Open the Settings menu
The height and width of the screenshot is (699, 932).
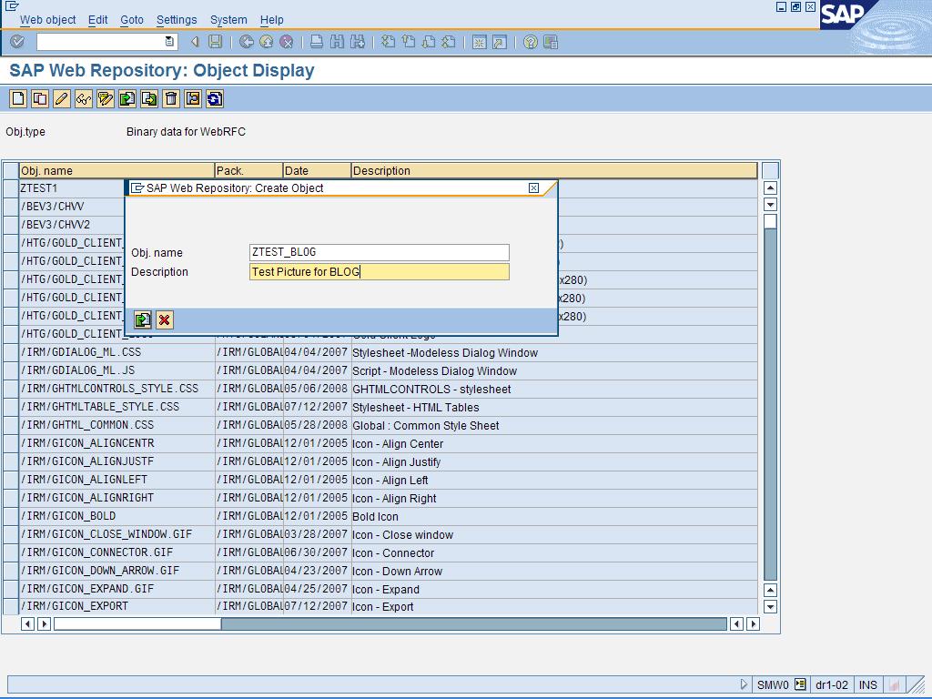[x=177, y=20]
